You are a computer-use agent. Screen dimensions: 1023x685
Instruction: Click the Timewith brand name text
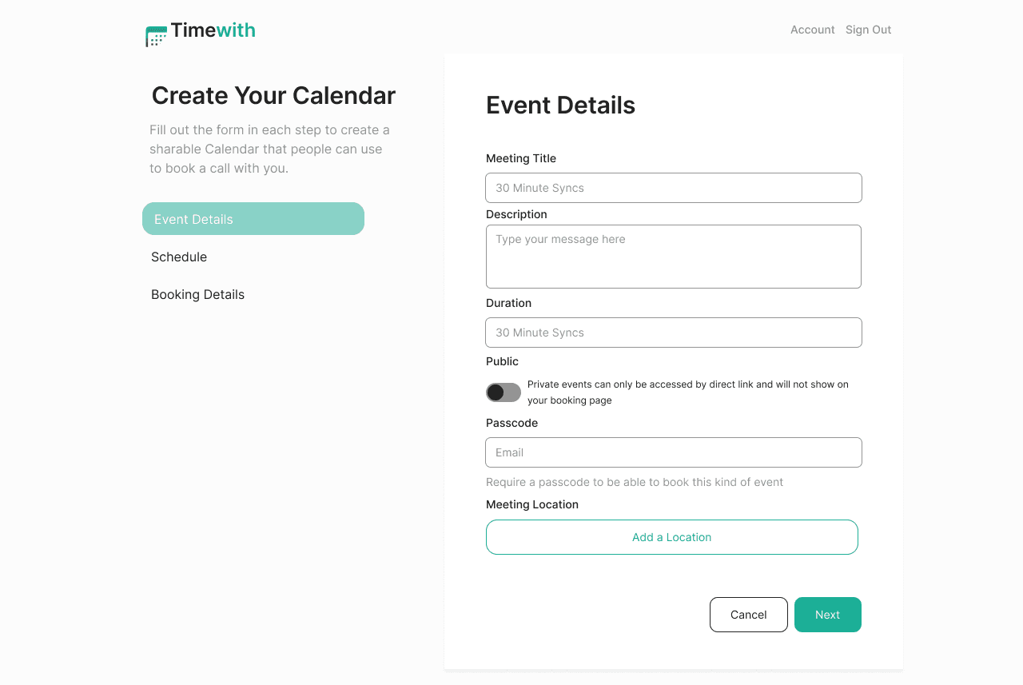(x=213, y=30)
